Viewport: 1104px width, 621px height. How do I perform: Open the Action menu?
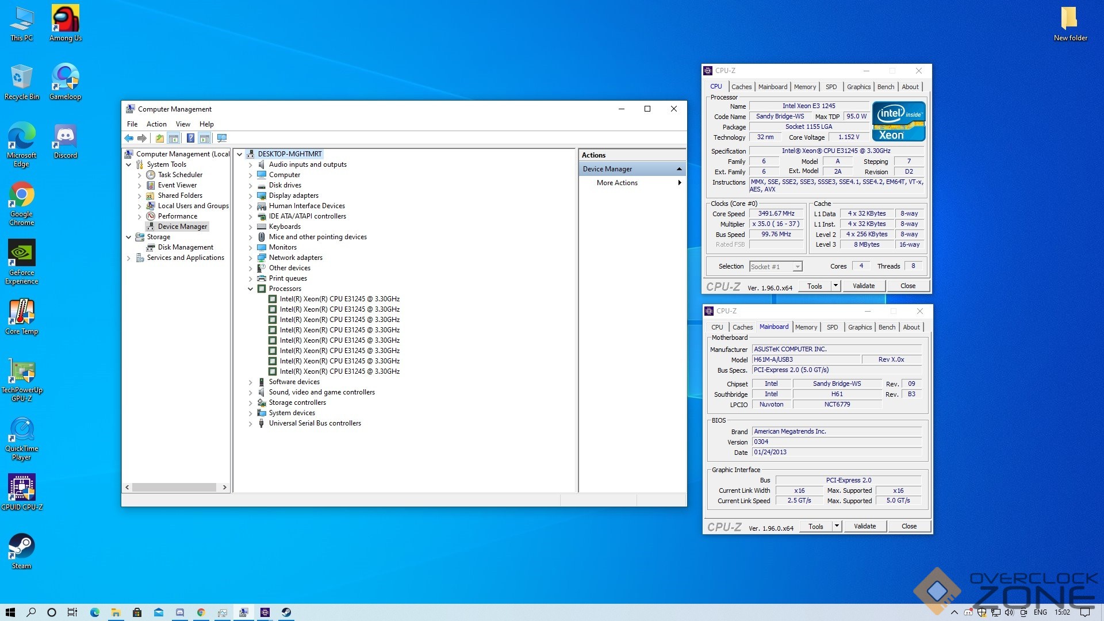pyautogui.click(x=156, y=124)
